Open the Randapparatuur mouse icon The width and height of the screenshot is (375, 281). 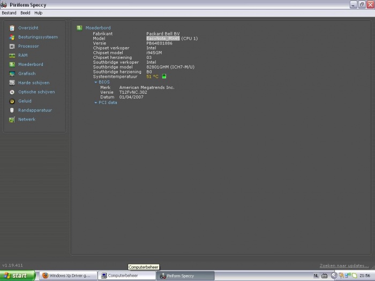tap(12, 110)
